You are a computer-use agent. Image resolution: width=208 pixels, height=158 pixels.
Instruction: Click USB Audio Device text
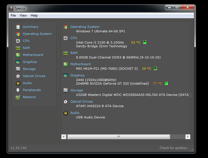click(90, 117)
